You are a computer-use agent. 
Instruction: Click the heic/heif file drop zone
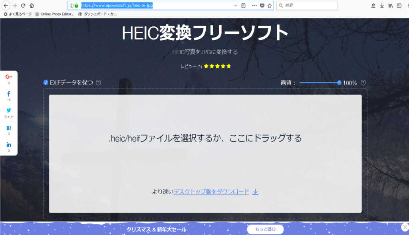pos(205,154)
